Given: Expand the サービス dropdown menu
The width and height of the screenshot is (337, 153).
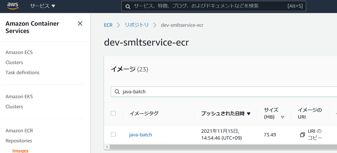Looking at the screenshot, I should click(42, 6).
